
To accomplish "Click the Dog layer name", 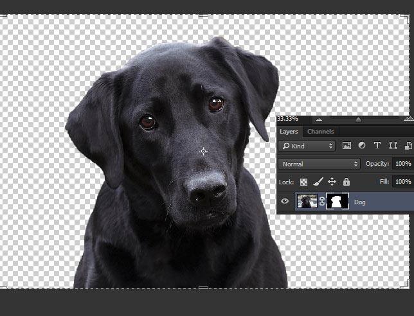I will (359, 202).
